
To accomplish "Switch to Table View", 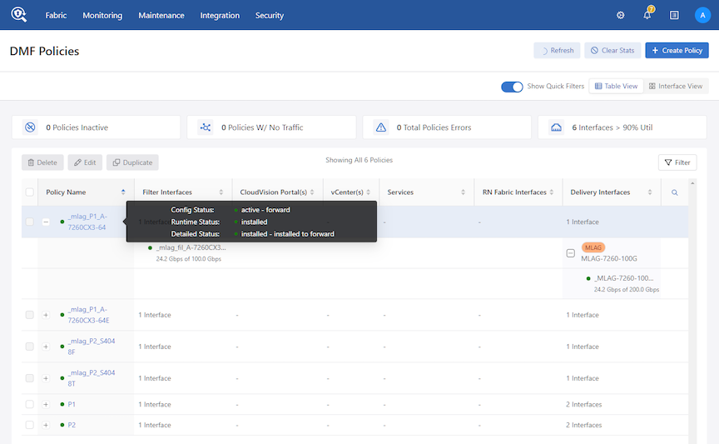I will [617, 87].
